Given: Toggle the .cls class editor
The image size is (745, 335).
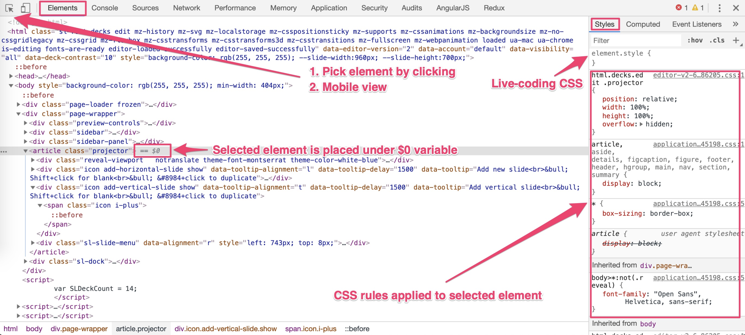Looking at the screenshot, I should pyautogui.click(x=717, y=40).
